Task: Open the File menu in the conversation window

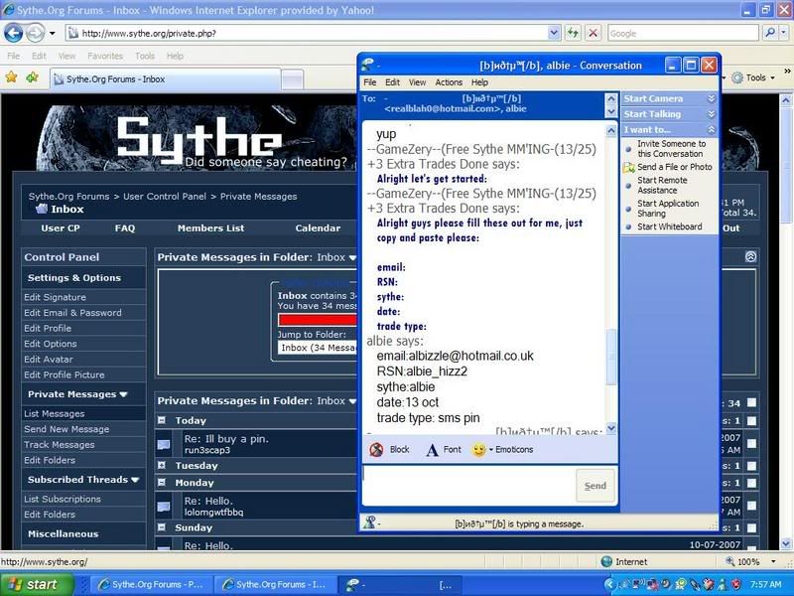Action: pos(370,82)
